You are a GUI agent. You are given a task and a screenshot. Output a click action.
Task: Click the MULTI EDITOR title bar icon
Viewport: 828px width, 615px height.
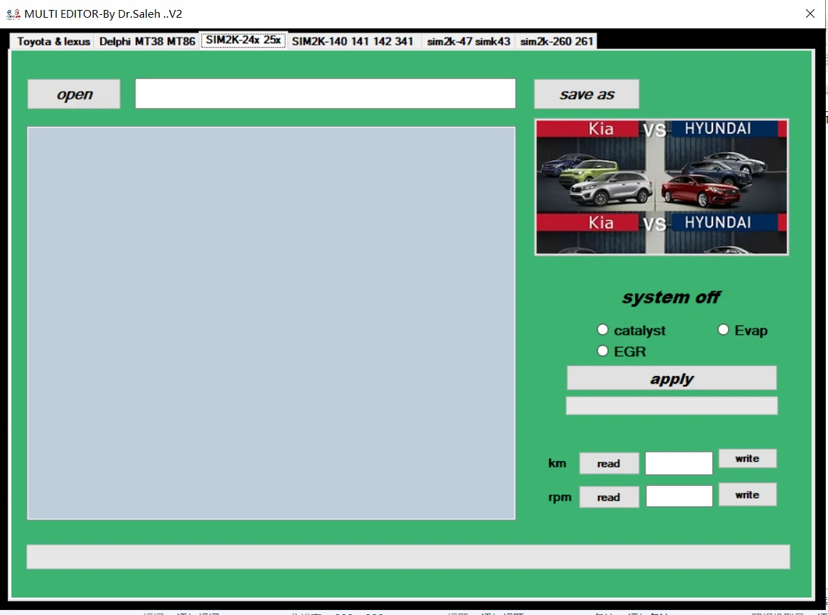tap(13, 14)
